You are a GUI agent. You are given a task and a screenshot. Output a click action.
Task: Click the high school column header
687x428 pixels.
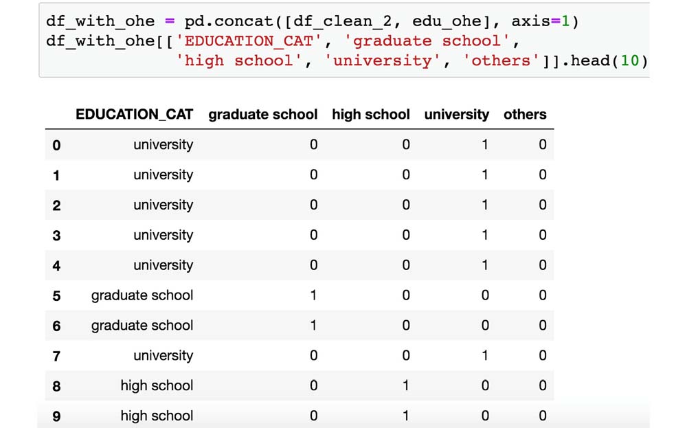(x=371, y=115)
